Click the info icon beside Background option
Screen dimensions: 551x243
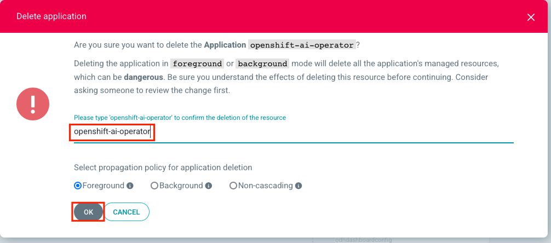[x=208, y=186]
